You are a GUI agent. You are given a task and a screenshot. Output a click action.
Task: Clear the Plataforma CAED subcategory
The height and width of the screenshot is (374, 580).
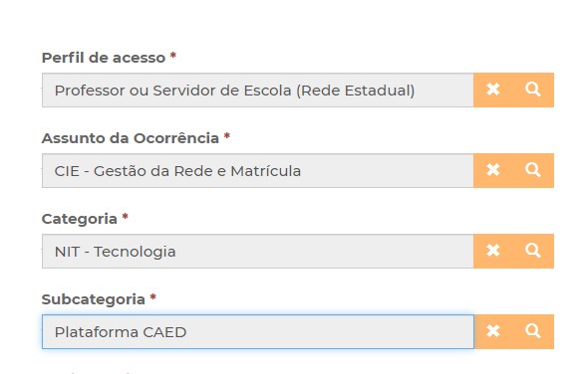click(x=493, y=331)
